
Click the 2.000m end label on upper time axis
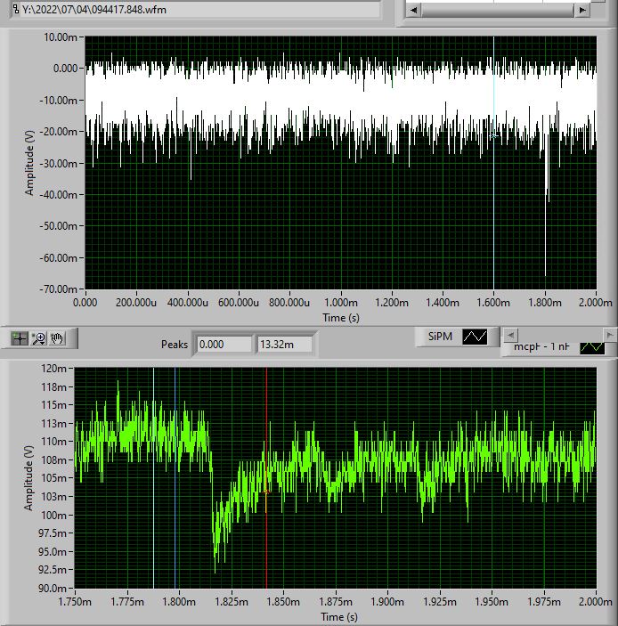click(x=594, y=303)
